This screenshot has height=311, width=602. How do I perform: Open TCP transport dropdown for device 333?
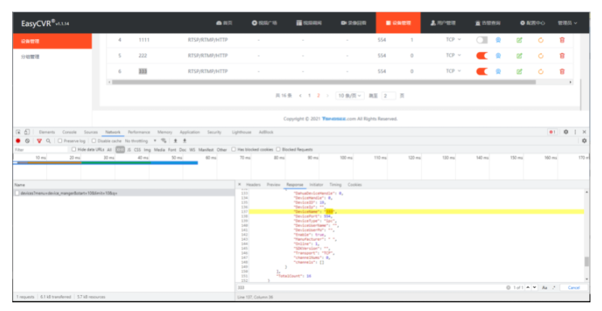click(x=453, y=71)
